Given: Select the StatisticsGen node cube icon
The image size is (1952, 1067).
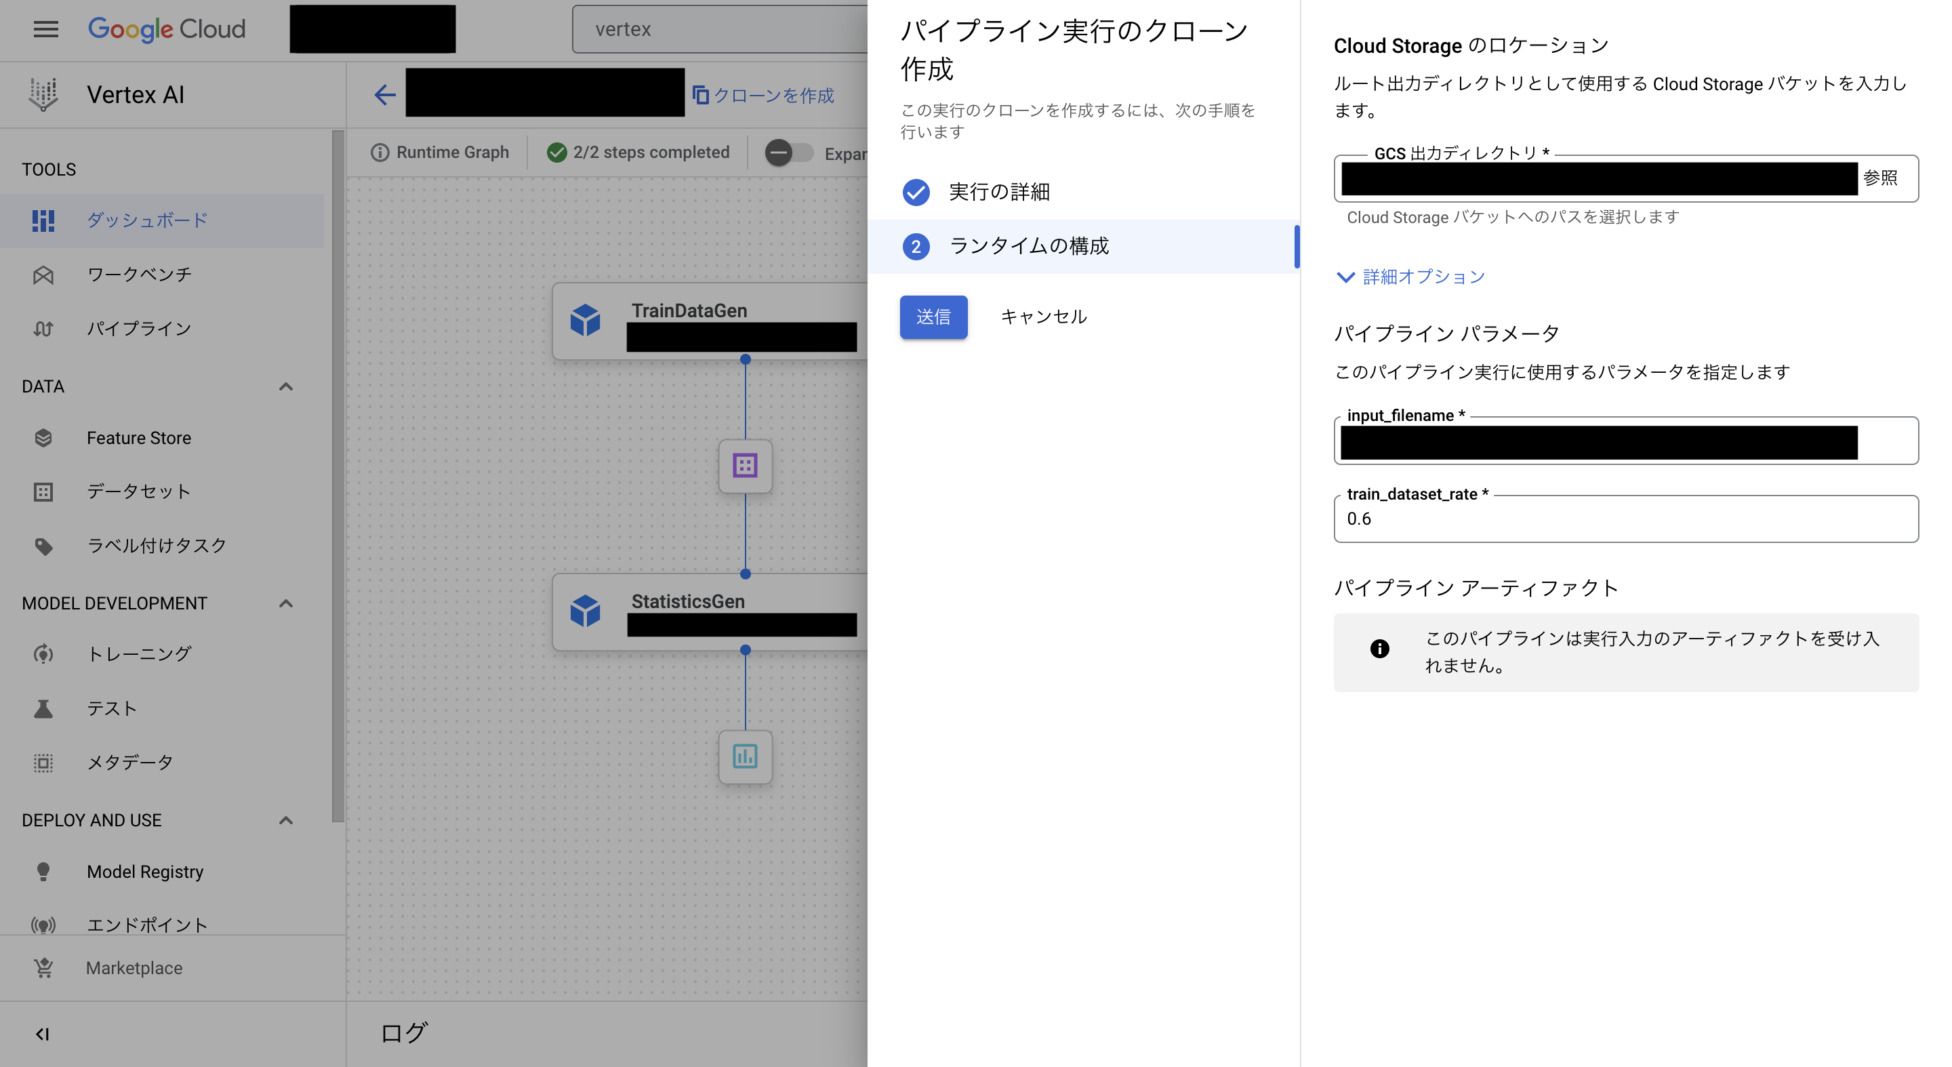Looking at the screenshot, I should (586, 611).
